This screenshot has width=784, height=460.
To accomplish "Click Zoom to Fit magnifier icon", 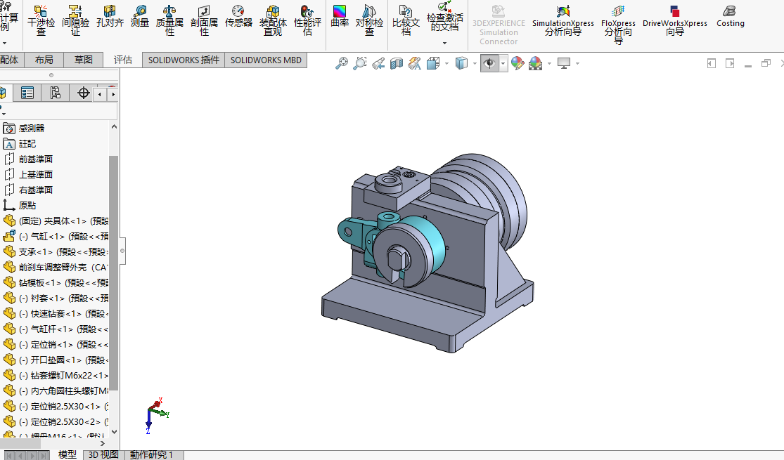I will 342,63.
